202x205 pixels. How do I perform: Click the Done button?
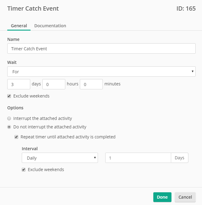[x=162, y=197]
